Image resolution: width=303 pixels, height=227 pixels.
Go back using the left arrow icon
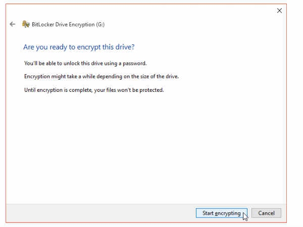click(x=13, y=24)
